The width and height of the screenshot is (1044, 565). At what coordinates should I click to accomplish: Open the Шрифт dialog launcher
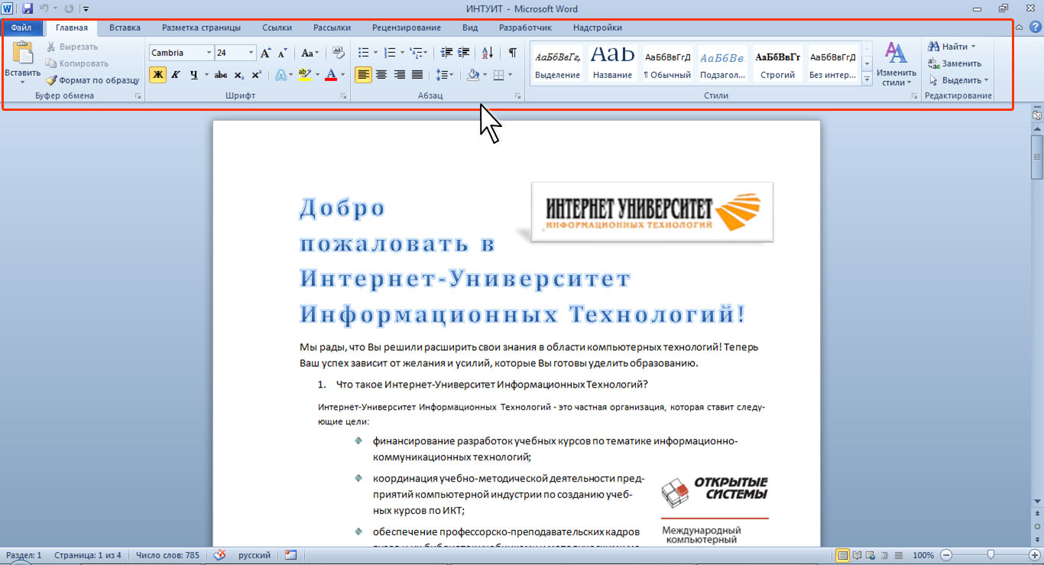click(x=344, y=96)
